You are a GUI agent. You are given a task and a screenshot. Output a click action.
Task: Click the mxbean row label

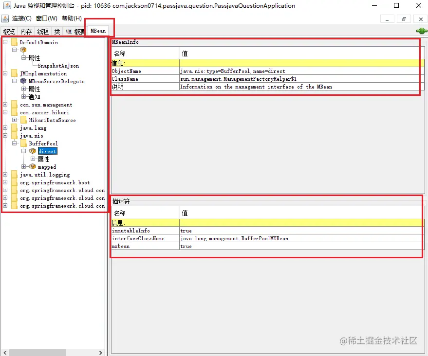[121, 246]
